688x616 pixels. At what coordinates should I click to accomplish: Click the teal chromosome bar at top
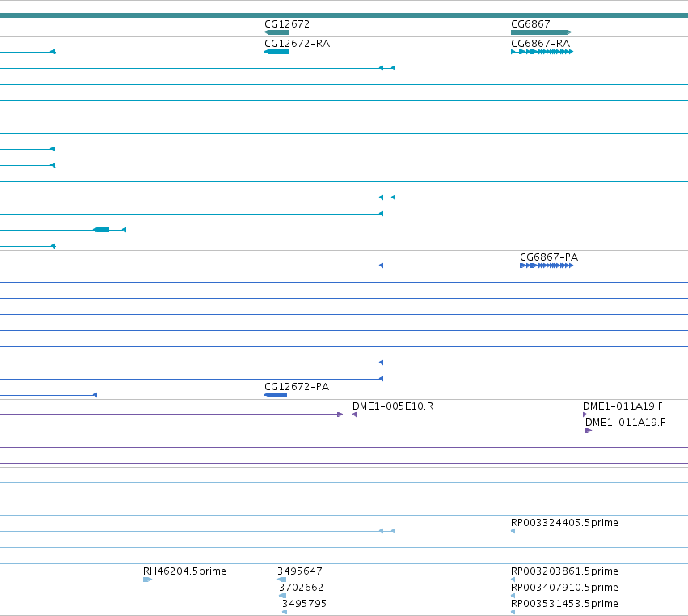(344, 15)
